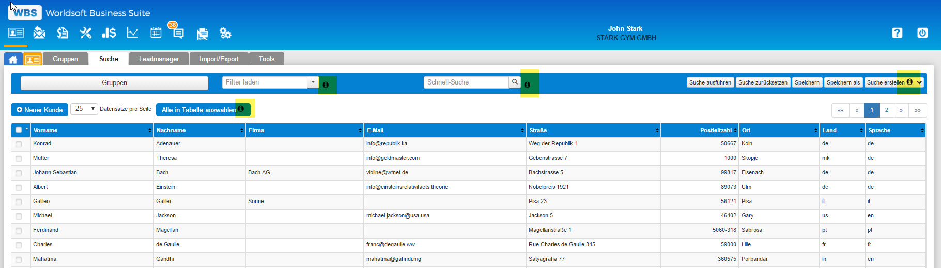Viewport: 941px width, 268px height.
Task: Open the email envelope module icon
Action: point(39,33)
